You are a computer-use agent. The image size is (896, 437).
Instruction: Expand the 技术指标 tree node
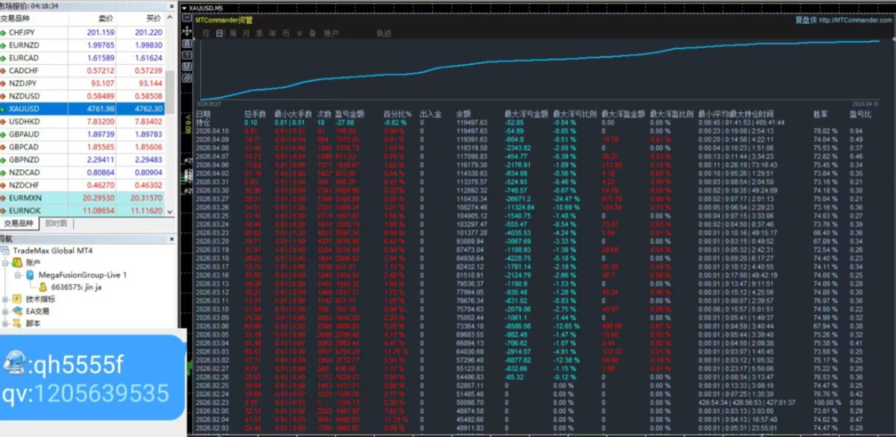(5, 299)
